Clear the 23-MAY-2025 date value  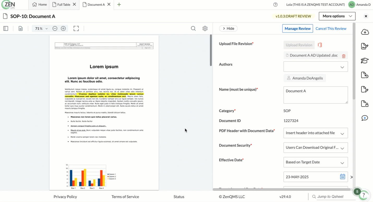[x=351, y=177]
